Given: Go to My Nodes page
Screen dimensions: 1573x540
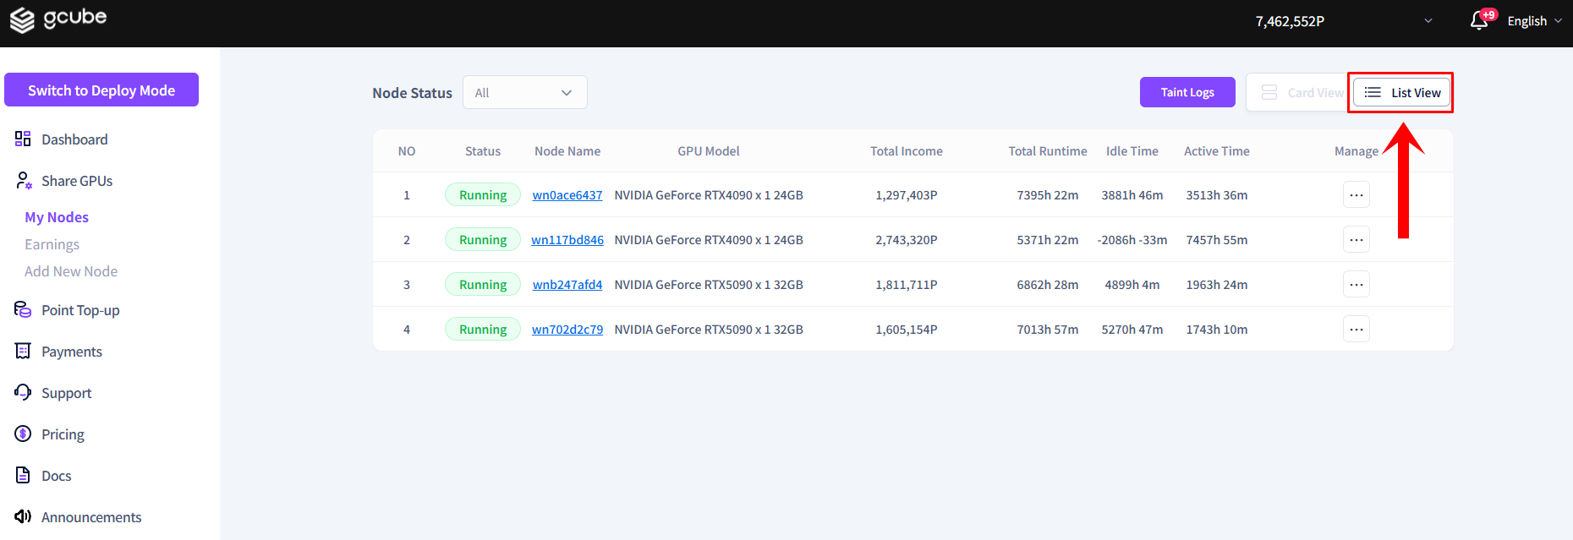Looking at the screenshot, I should [57, 217].
